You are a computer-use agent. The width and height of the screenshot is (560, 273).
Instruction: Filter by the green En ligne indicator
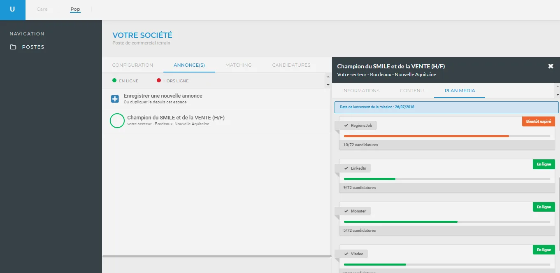coord(114,81)
